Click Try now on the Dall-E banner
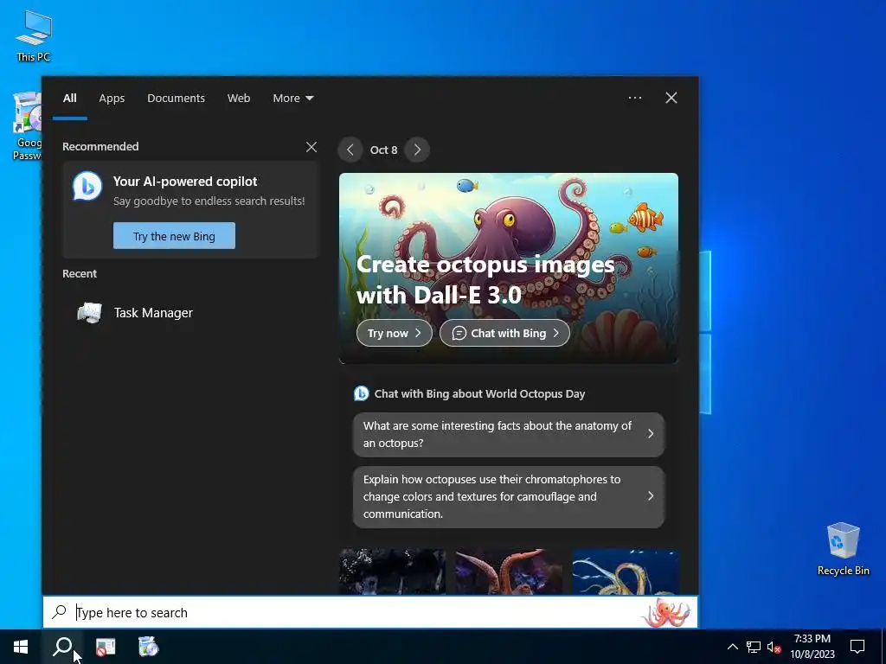Screen dimensions: 886x664 [x=394, y=333]
